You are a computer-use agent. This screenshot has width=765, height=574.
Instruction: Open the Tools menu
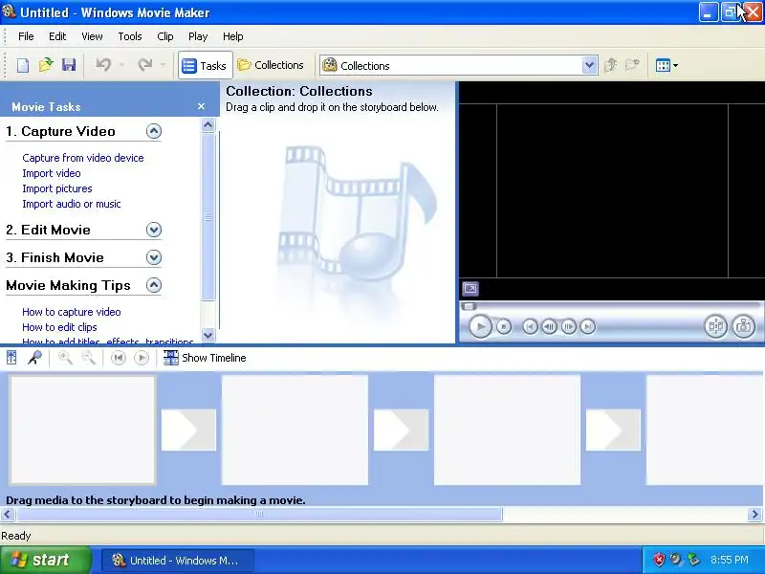(x=130, y=36)
